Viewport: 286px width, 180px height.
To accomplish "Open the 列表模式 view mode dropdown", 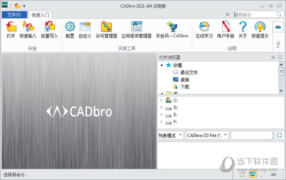I will [180, 135].
